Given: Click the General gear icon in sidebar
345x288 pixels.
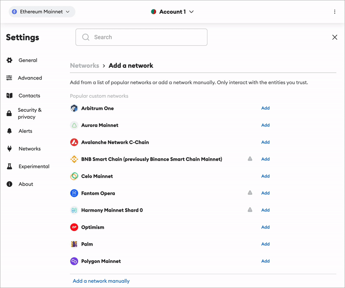Looking at the screenshot, I should (9, 60).
